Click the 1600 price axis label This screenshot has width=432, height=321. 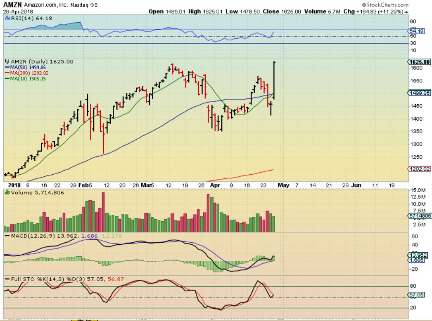pyautogui.click(x=416, y=68)
